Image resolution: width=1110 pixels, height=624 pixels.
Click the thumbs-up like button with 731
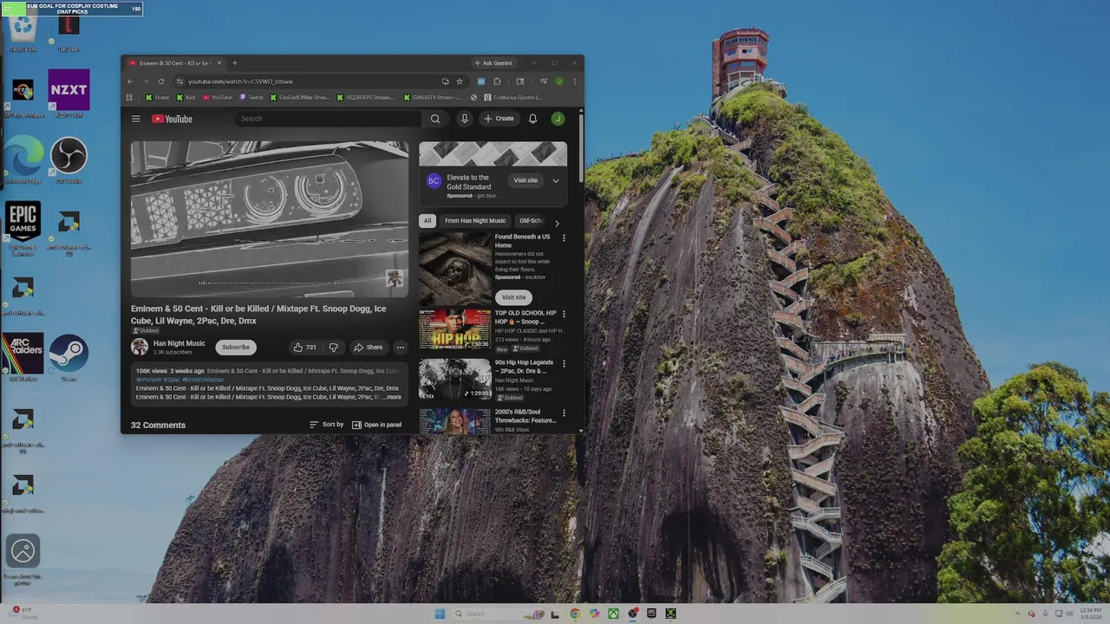(x=304, y=348)
